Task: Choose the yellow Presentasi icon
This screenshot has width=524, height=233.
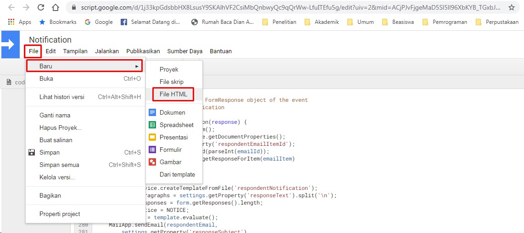Action: pyautogui.click(x=152, y=137)
